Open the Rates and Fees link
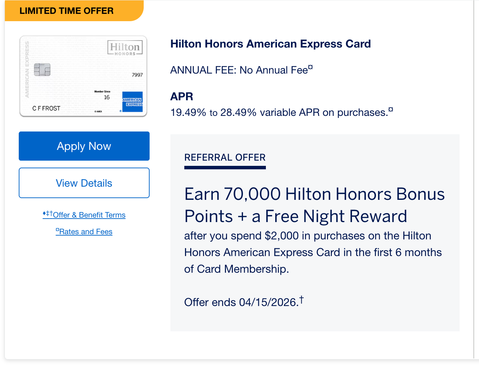Screen dimensions: 479x365 [x=86, y=232]
